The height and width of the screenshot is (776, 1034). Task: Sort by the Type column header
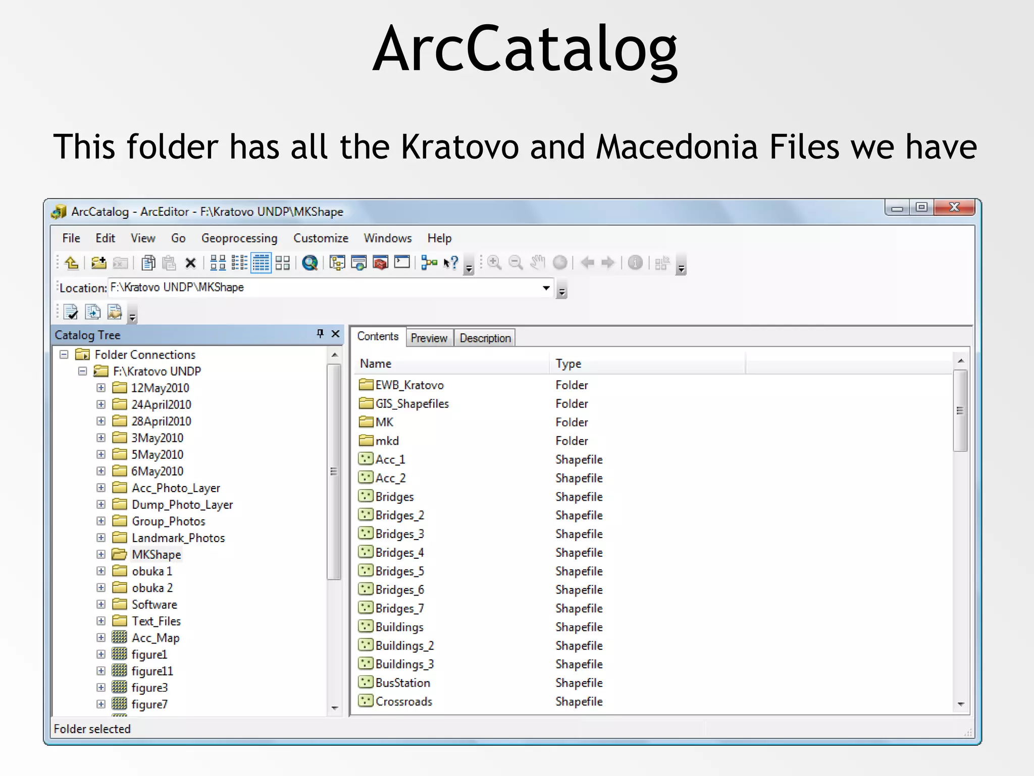coord(648,364)
